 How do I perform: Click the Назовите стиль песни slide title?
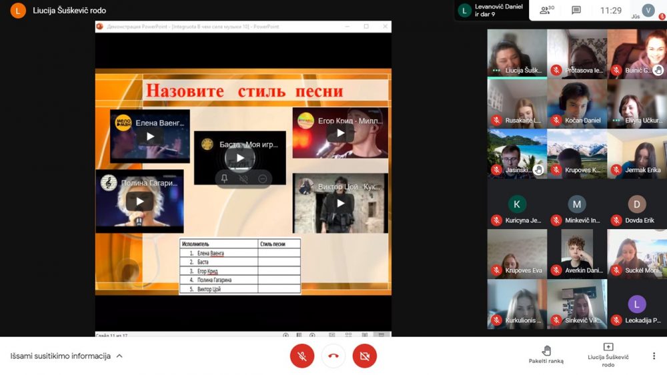pos(244,91)
